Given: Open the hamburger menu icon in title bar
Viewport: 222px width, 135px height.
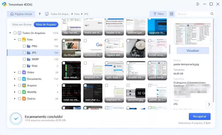Looking at the screenshot, I should (x=198, y=4).
